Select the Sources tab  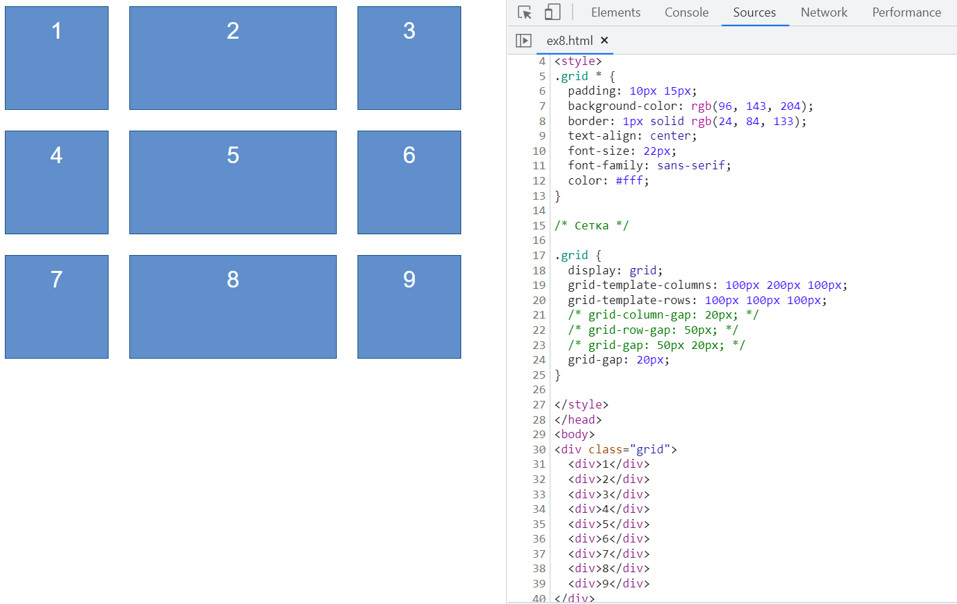pyautogui.click(x=754, y=12)
